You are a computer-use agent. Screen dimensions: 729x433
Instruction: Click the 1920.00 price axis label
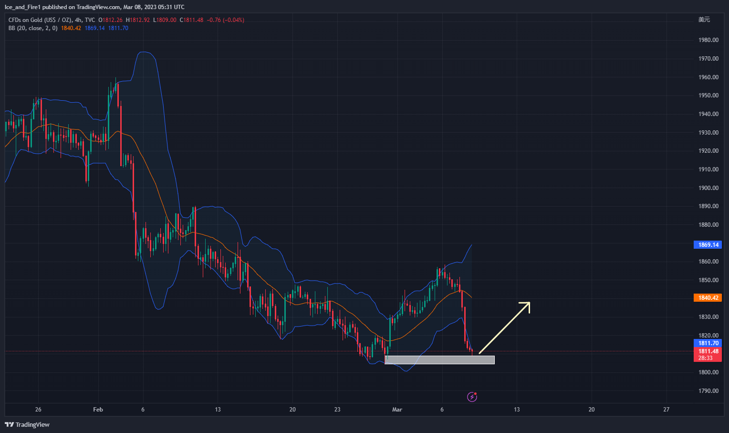(x=708, y=151)
